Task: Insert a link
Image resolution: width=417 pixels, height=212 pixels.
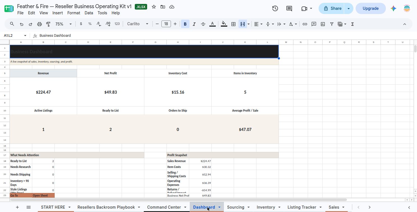Action: (305, 24)
